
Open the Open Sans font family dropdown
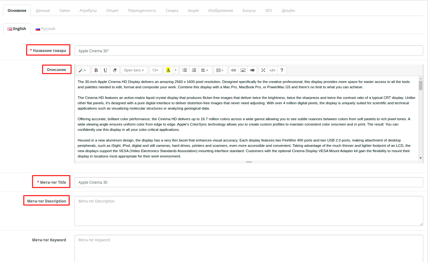pos(134,70)
